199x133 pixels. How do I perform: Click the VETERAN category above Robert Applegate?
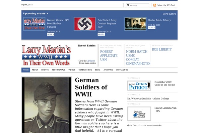(x=104, y=46)
